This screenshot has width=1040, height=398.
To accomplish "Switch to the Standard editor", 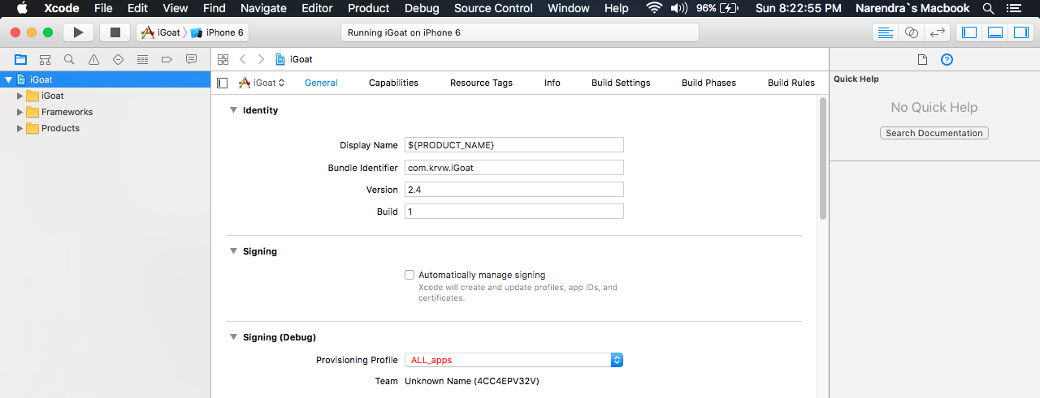I will pyautogui.click(x=886, y=32).
